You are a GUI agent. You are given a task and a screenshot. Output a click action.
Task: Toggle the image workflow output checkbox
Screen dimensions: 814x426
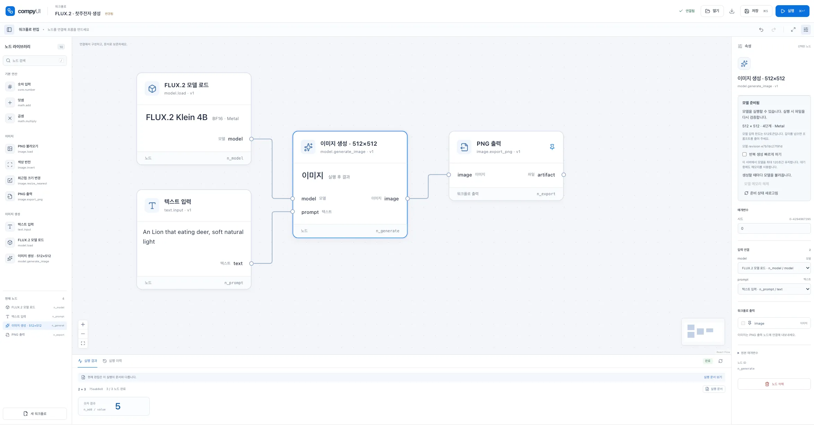[x=743, y=323]
